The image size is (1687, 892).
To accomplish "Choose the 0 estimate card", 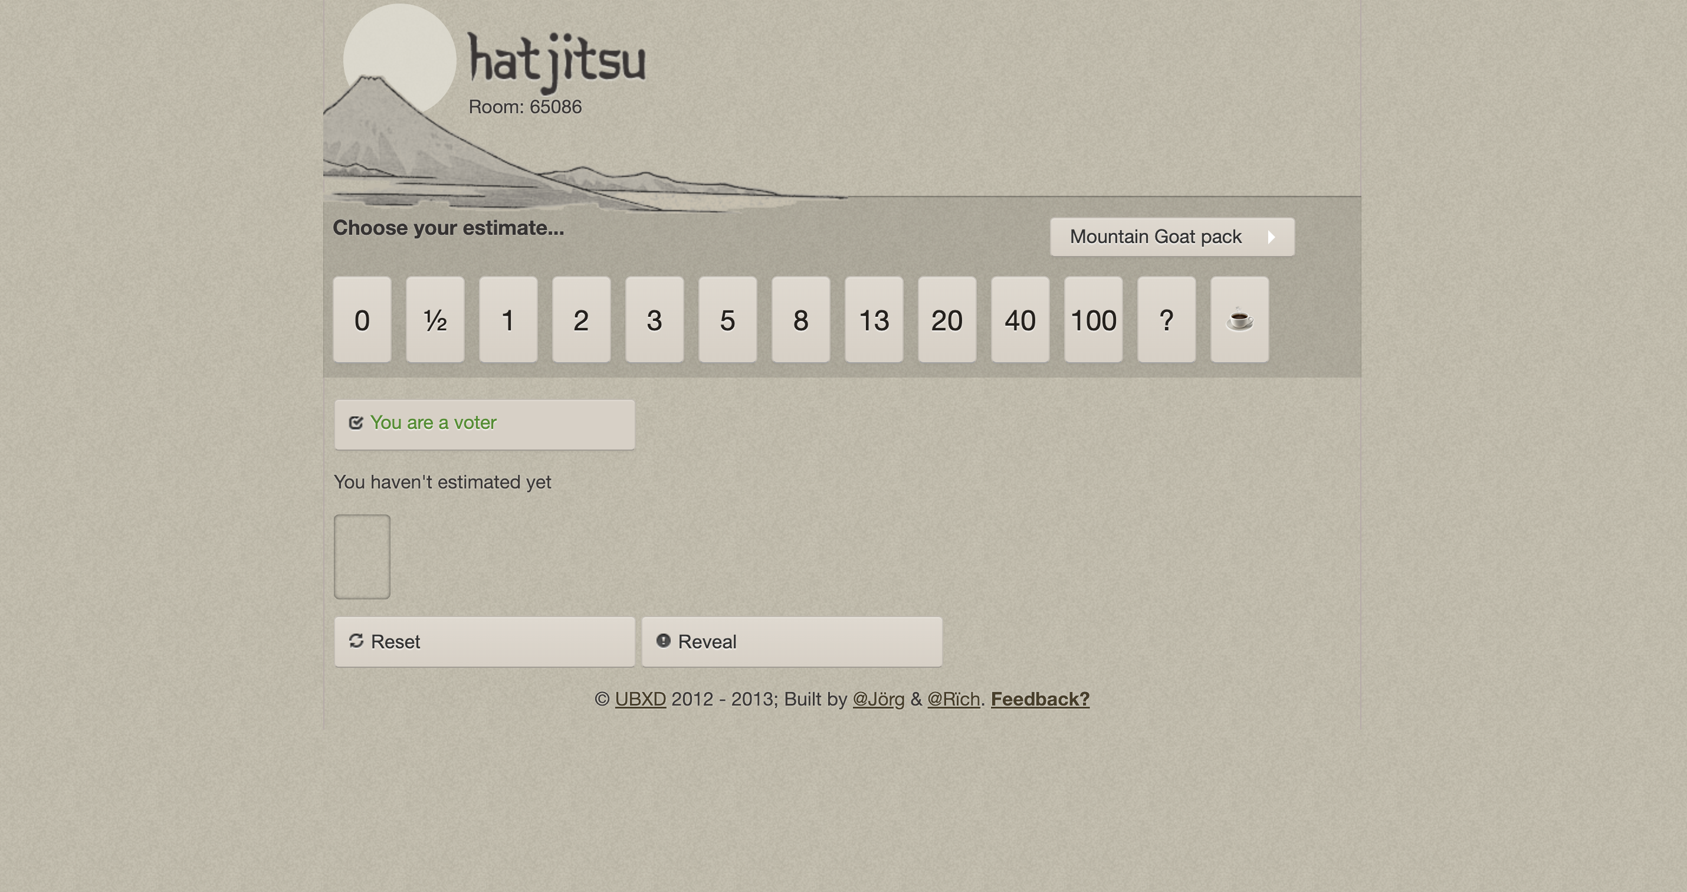I will pyautogui.click(x=362, y=320).
